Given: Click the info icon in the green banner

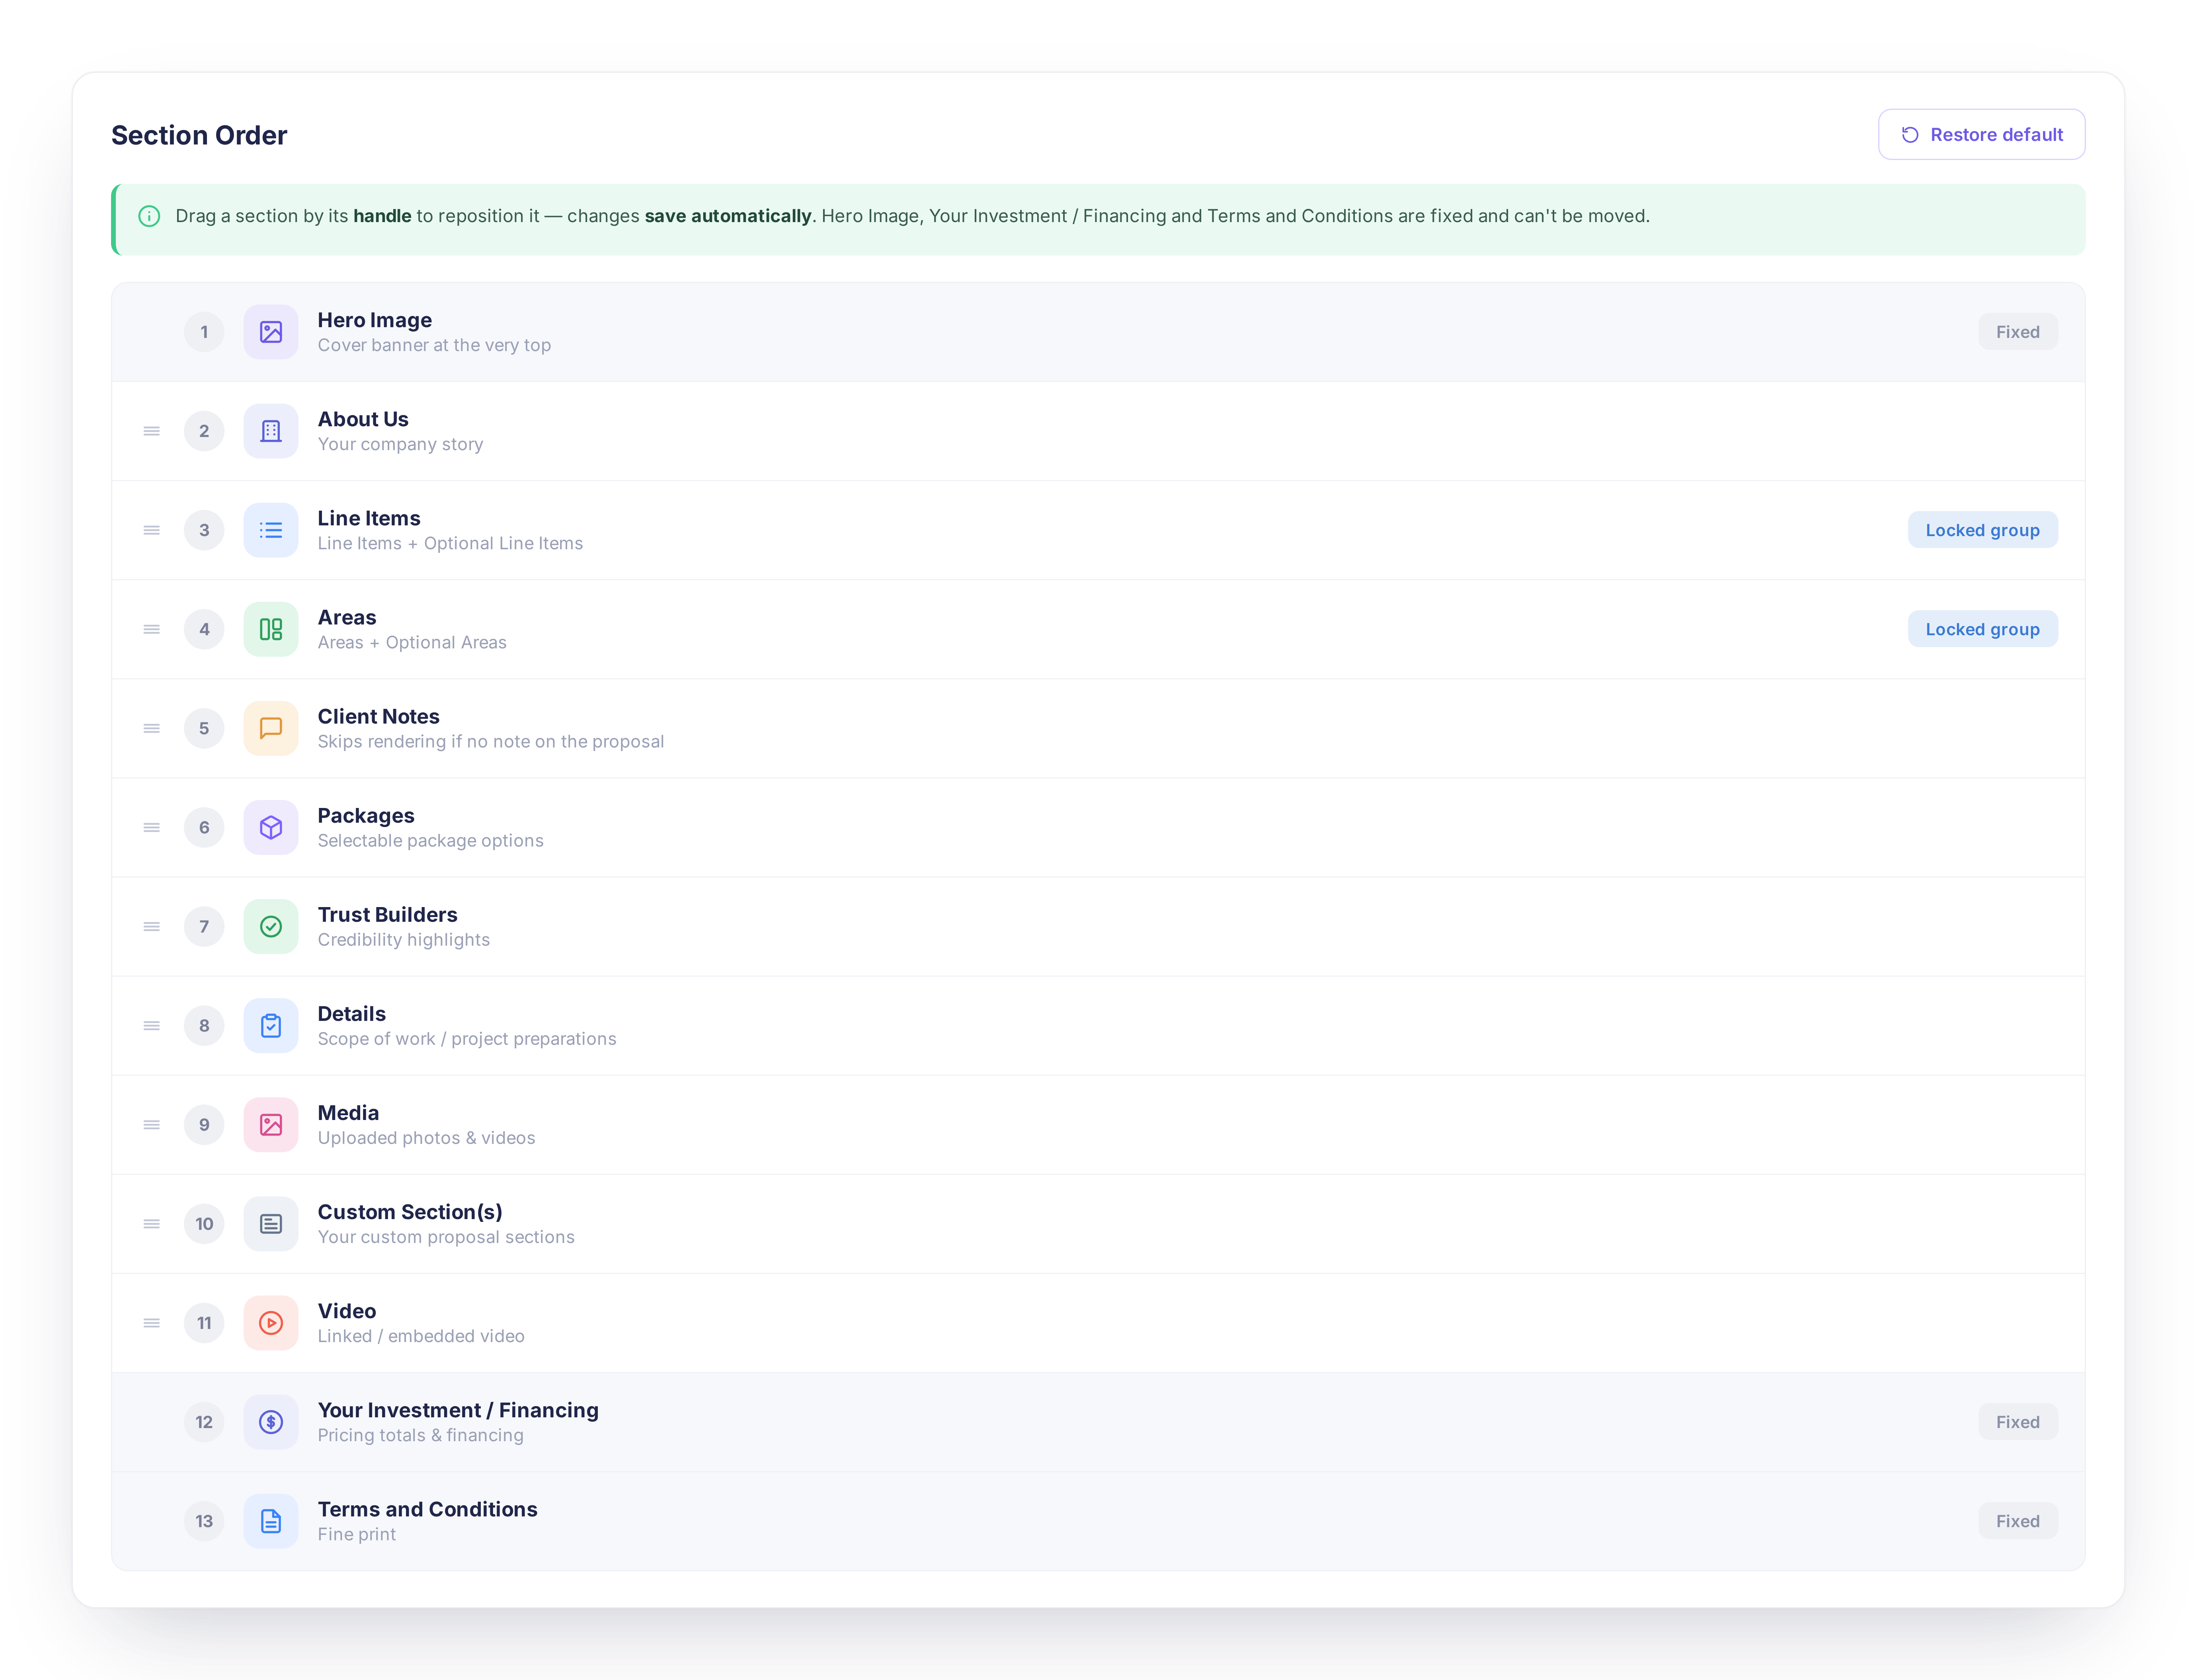Looking at the screenshot, I should click(x=149, y=216).
